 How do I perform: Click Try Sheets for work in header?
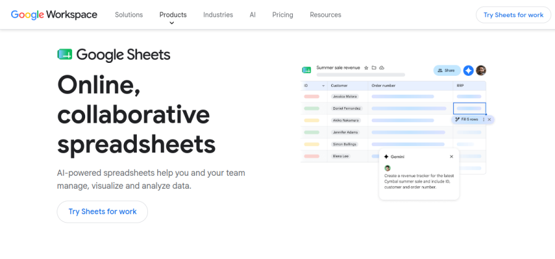(513, 15)
